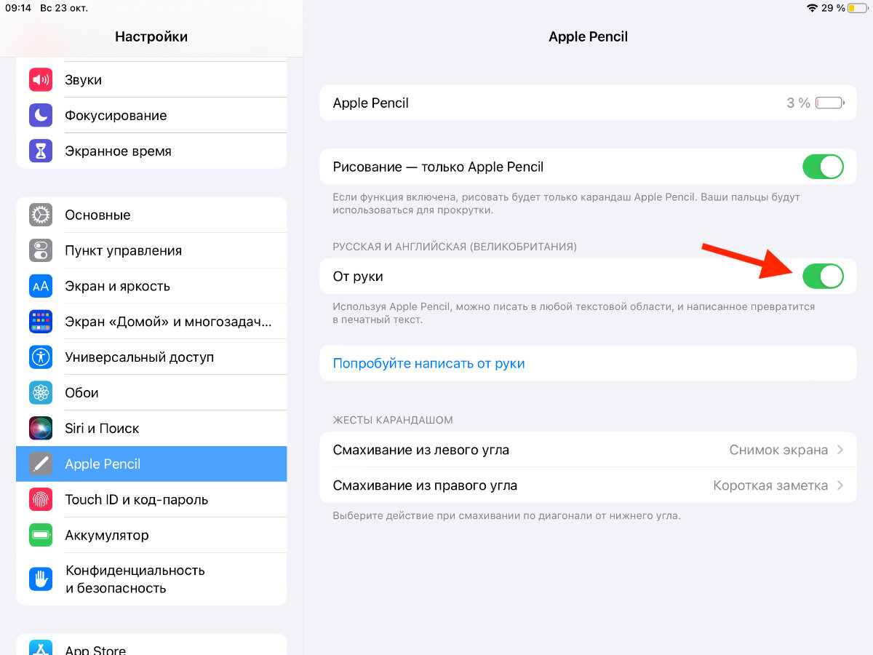The width and height of the screenshot is (873, 655).
Task: Turn off the От руки toggle
Action: click(823, 276)
